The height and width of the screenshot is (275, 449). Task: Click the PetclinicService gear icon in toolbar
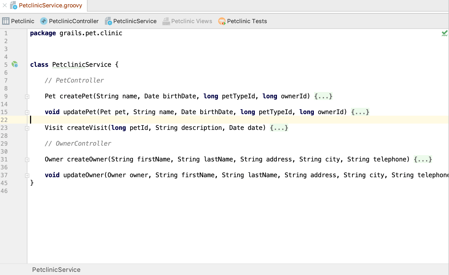(x=108, y=21)
